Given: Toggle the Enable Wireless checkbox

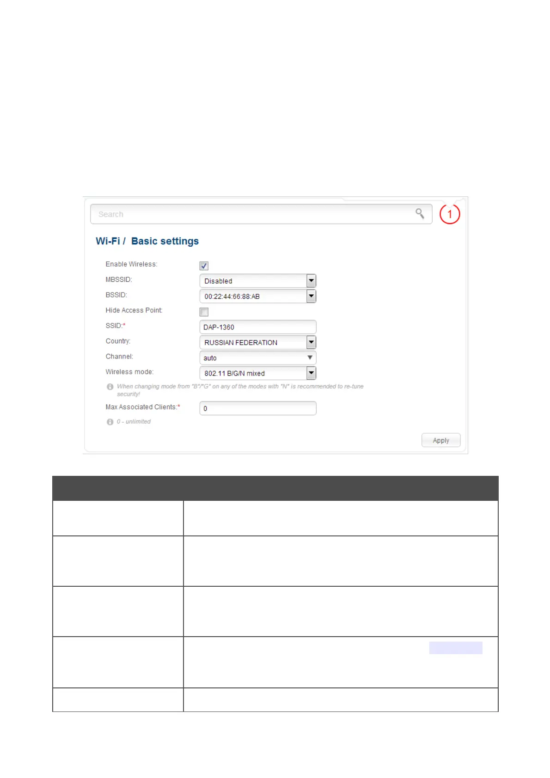Looking at the screenshot, I should (204, 266).
